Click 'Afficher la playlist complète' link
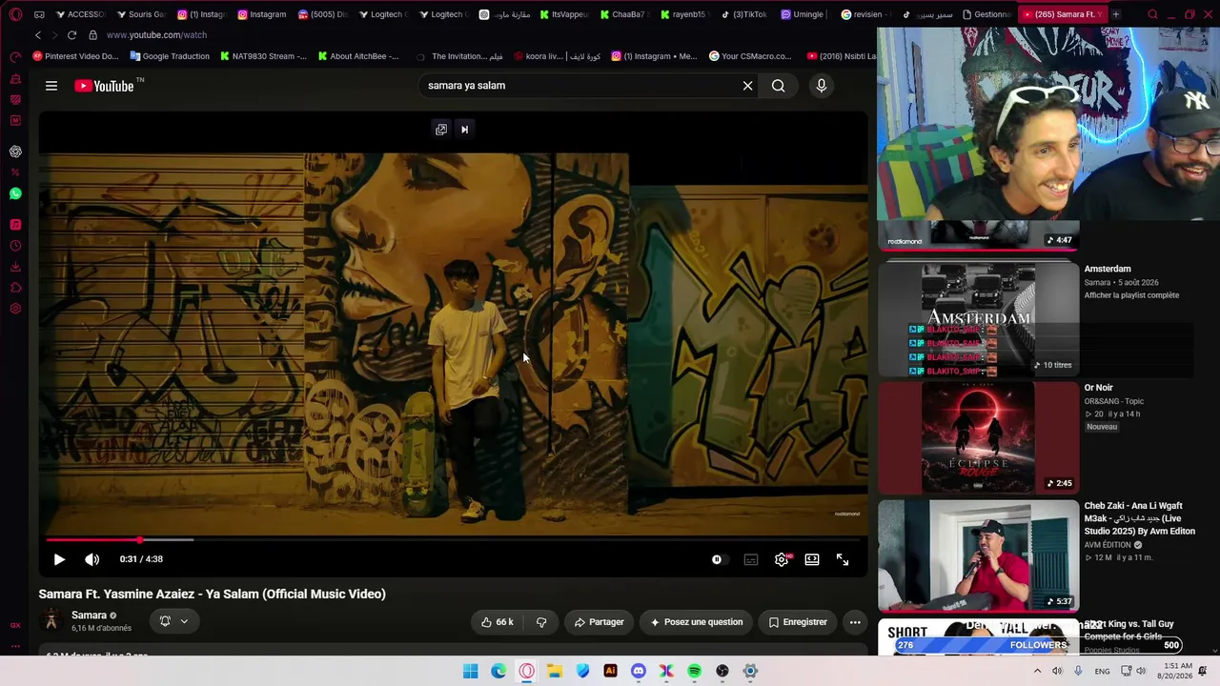The height and width of the screenshot is (686, 1220). click(1131, 295)
